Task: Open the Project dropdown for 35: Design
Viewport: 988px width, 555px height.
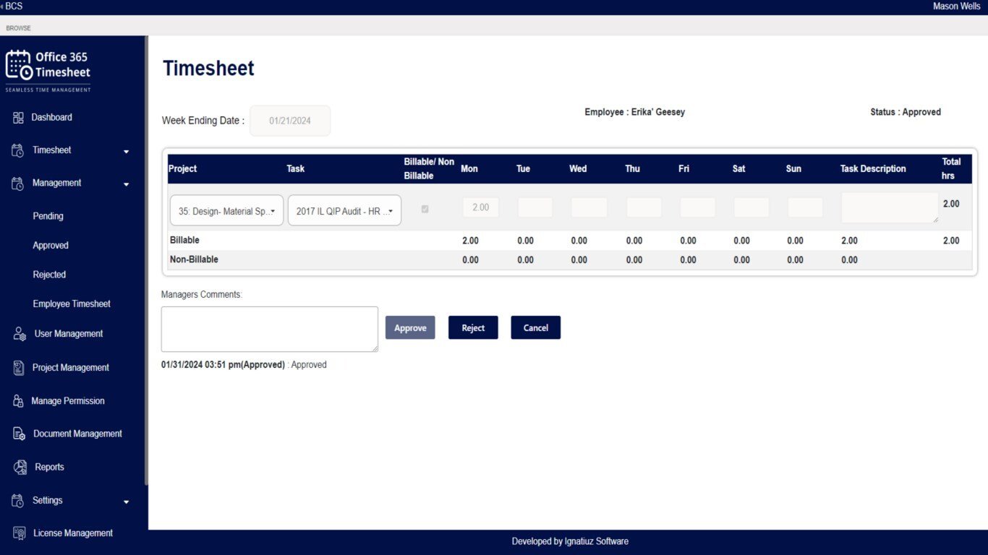Action: pyautogui.click(x=226, y=211)
